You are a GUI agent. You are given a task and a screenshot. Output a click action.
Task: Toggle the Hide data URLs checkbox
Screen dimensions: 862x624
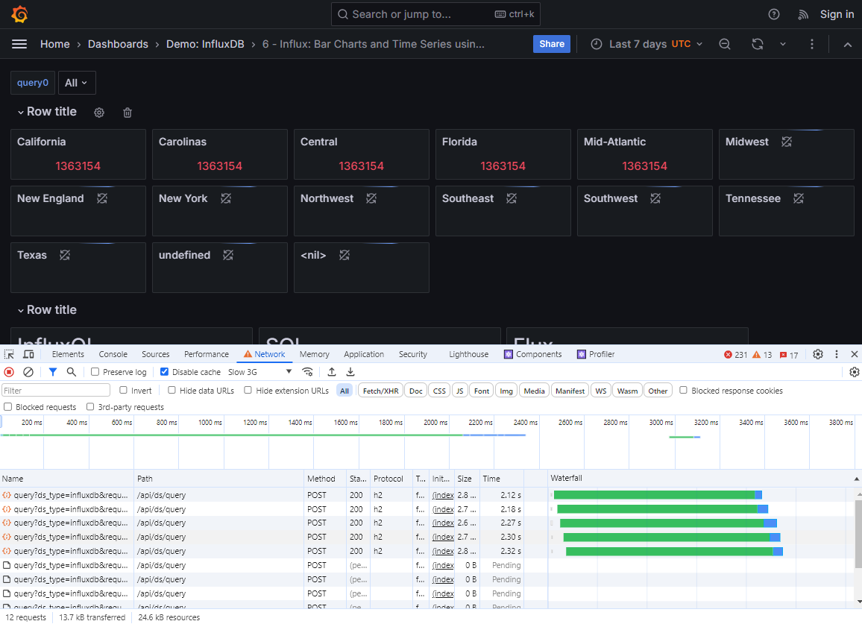click(x=172, y=391)
